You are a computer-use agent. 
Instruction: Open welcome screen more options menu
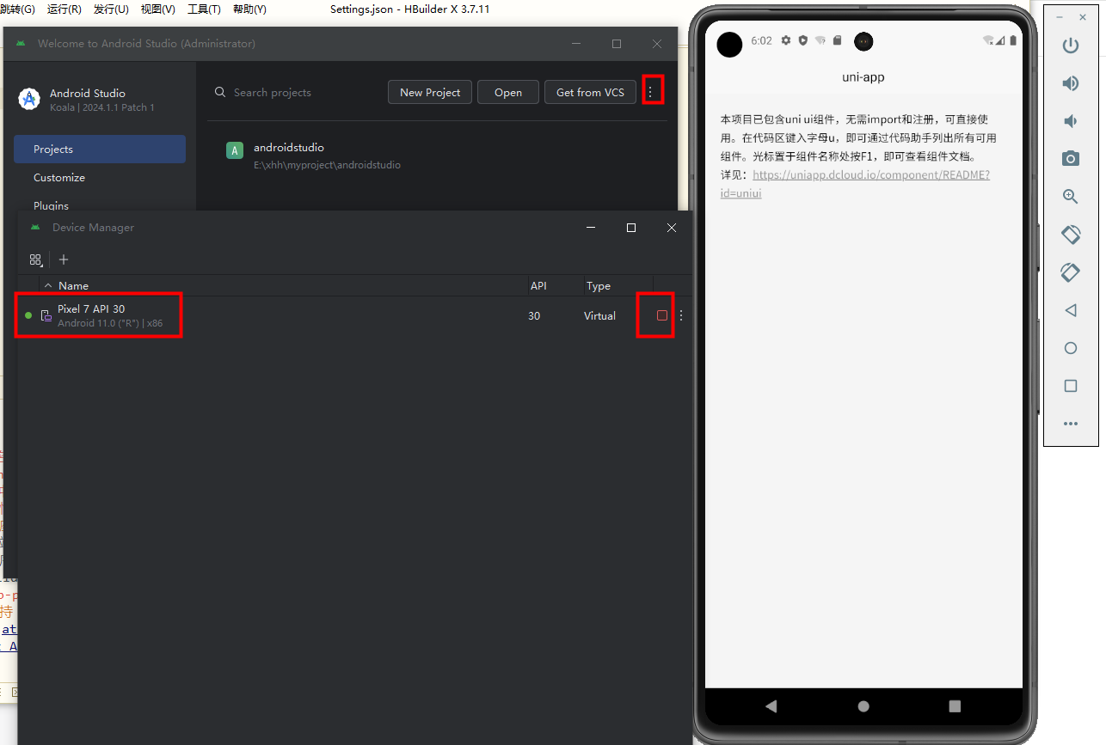pyautogui.click(x=650, y=92)
